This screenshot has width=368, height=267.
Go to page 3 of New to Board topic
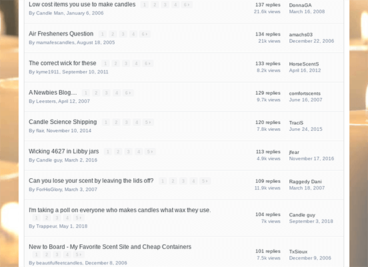tap(57, 254)
